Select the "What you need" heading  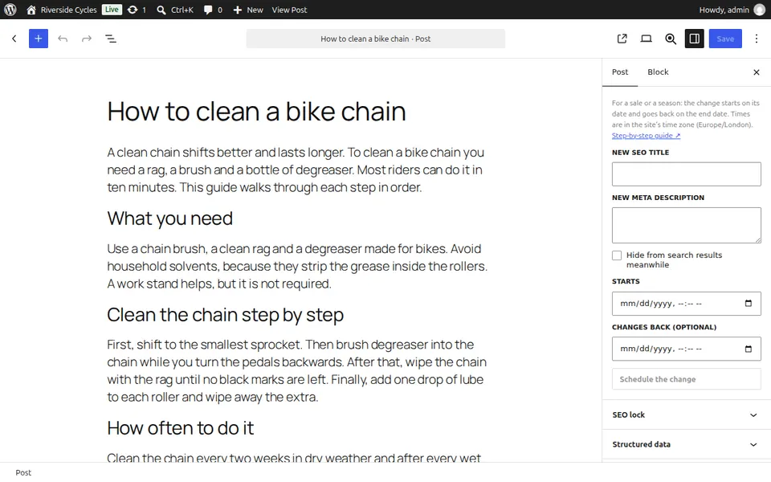pyautogui.click(x=170, y=219)
